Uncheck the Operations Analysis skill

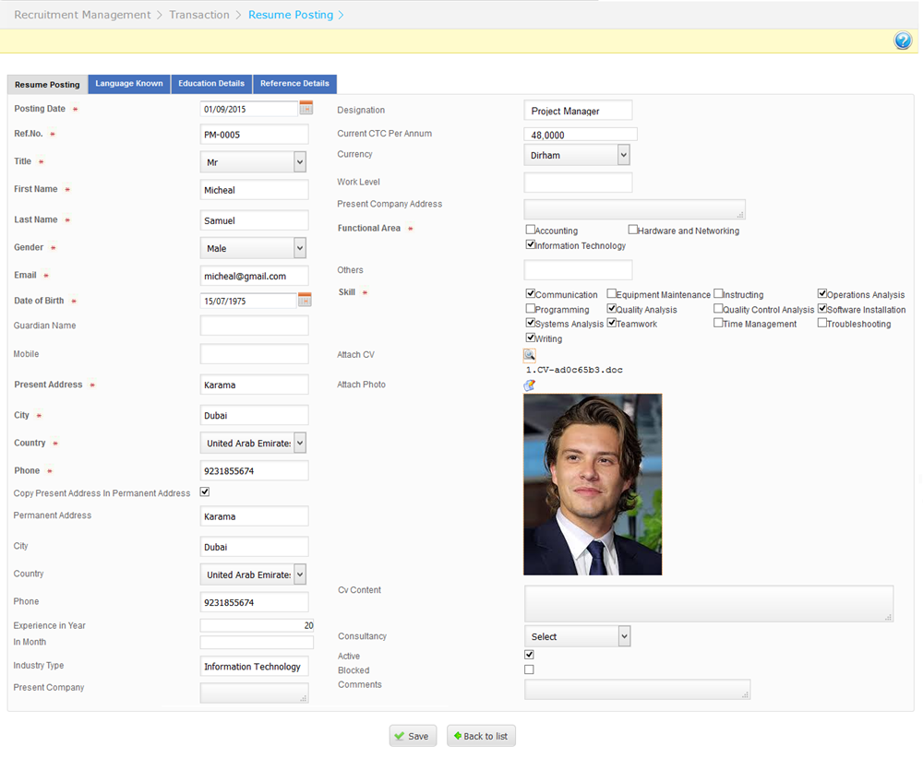click(822, 293)
